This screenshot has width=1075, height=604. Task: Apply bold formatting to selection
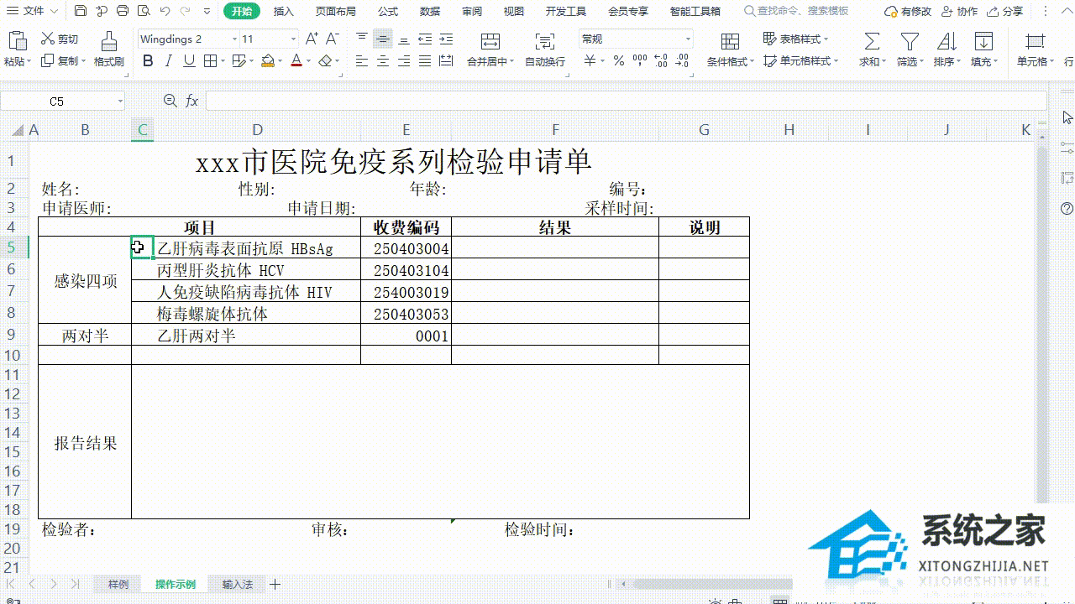(148, 62)
